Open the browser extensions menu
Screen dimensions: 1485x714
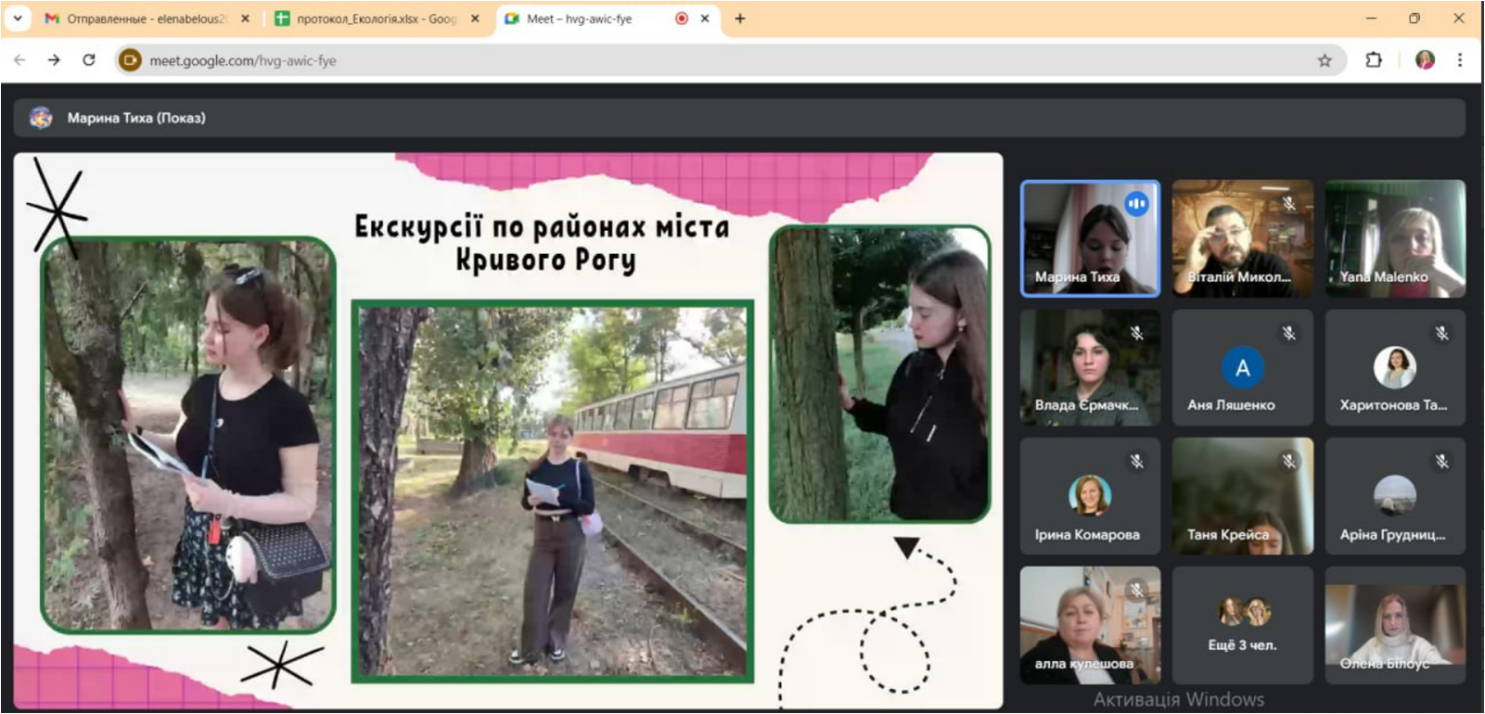[1374, 60]
